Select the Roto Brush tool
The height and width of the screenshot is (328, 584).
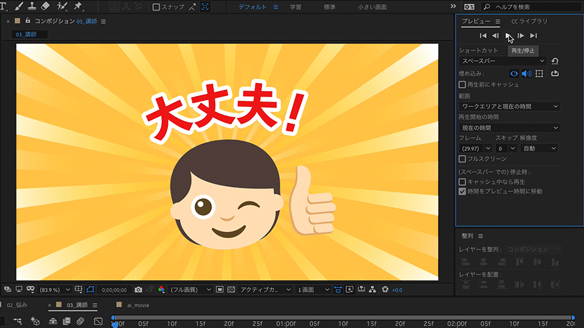pyautogui.click(x=62, y=6)
